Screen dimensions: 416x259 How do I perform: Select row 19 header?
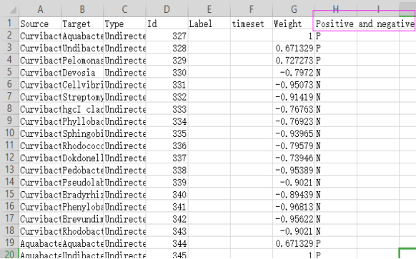[x=9, y=243]
